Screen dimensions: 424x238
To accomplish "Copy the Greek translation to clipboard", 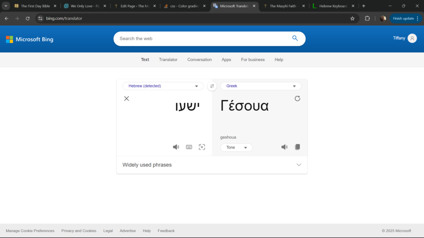I will pos(297,147).
